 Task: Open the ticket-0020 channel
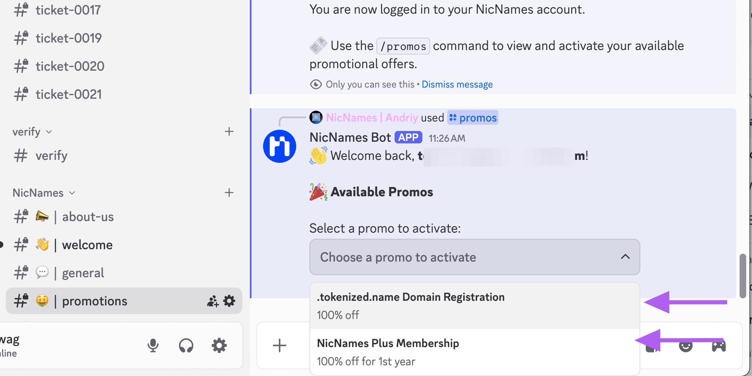[x=70, y=66]
